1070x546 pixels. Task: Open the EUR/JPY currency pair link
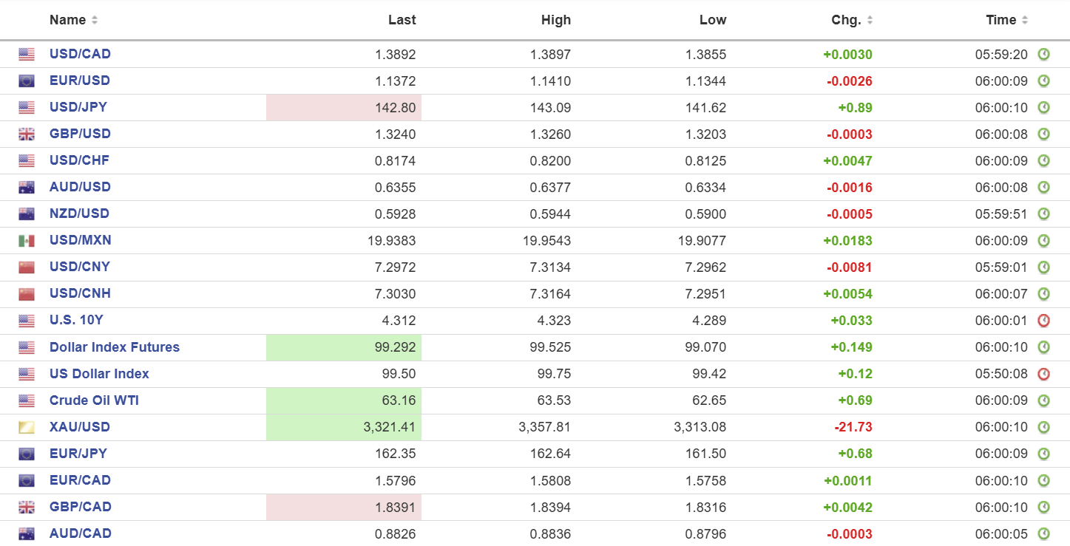coord(79,454)
